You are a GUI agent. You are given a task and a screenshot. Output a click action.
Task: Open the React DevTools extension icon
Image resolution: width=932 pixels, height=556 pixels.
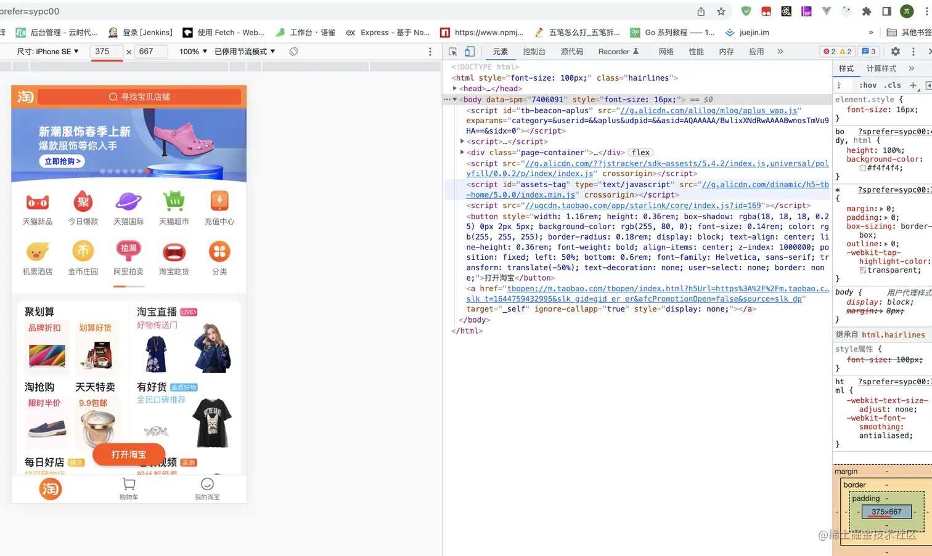coord(787,11)
